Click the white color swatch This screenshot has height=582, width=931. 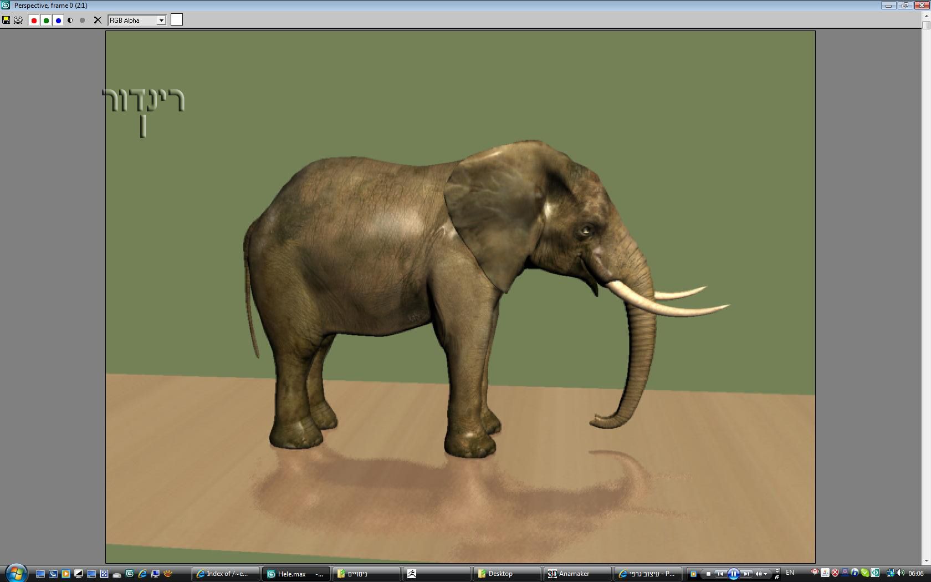pyautogui.click(x=177, y=20)
